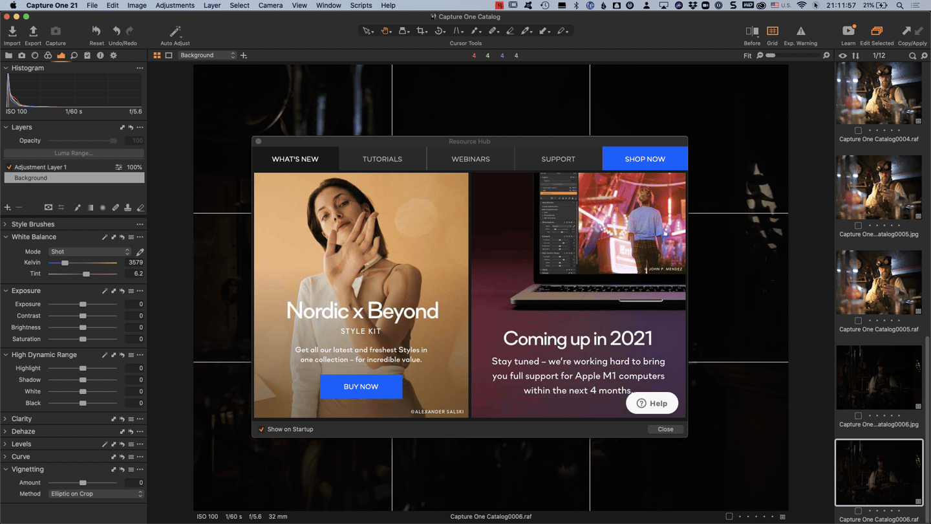Open Vignetting Method dropdown
Viewport: 931px width, 524px height.
[96, 494]
